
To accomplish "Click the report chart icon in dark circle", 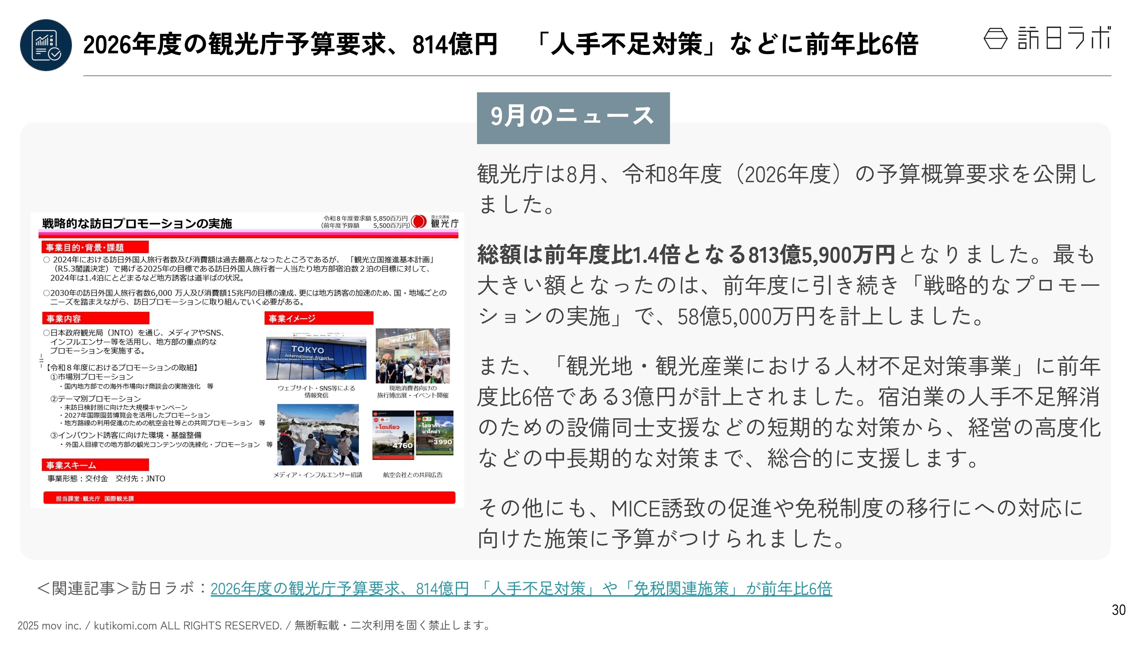I will point(46,45).
